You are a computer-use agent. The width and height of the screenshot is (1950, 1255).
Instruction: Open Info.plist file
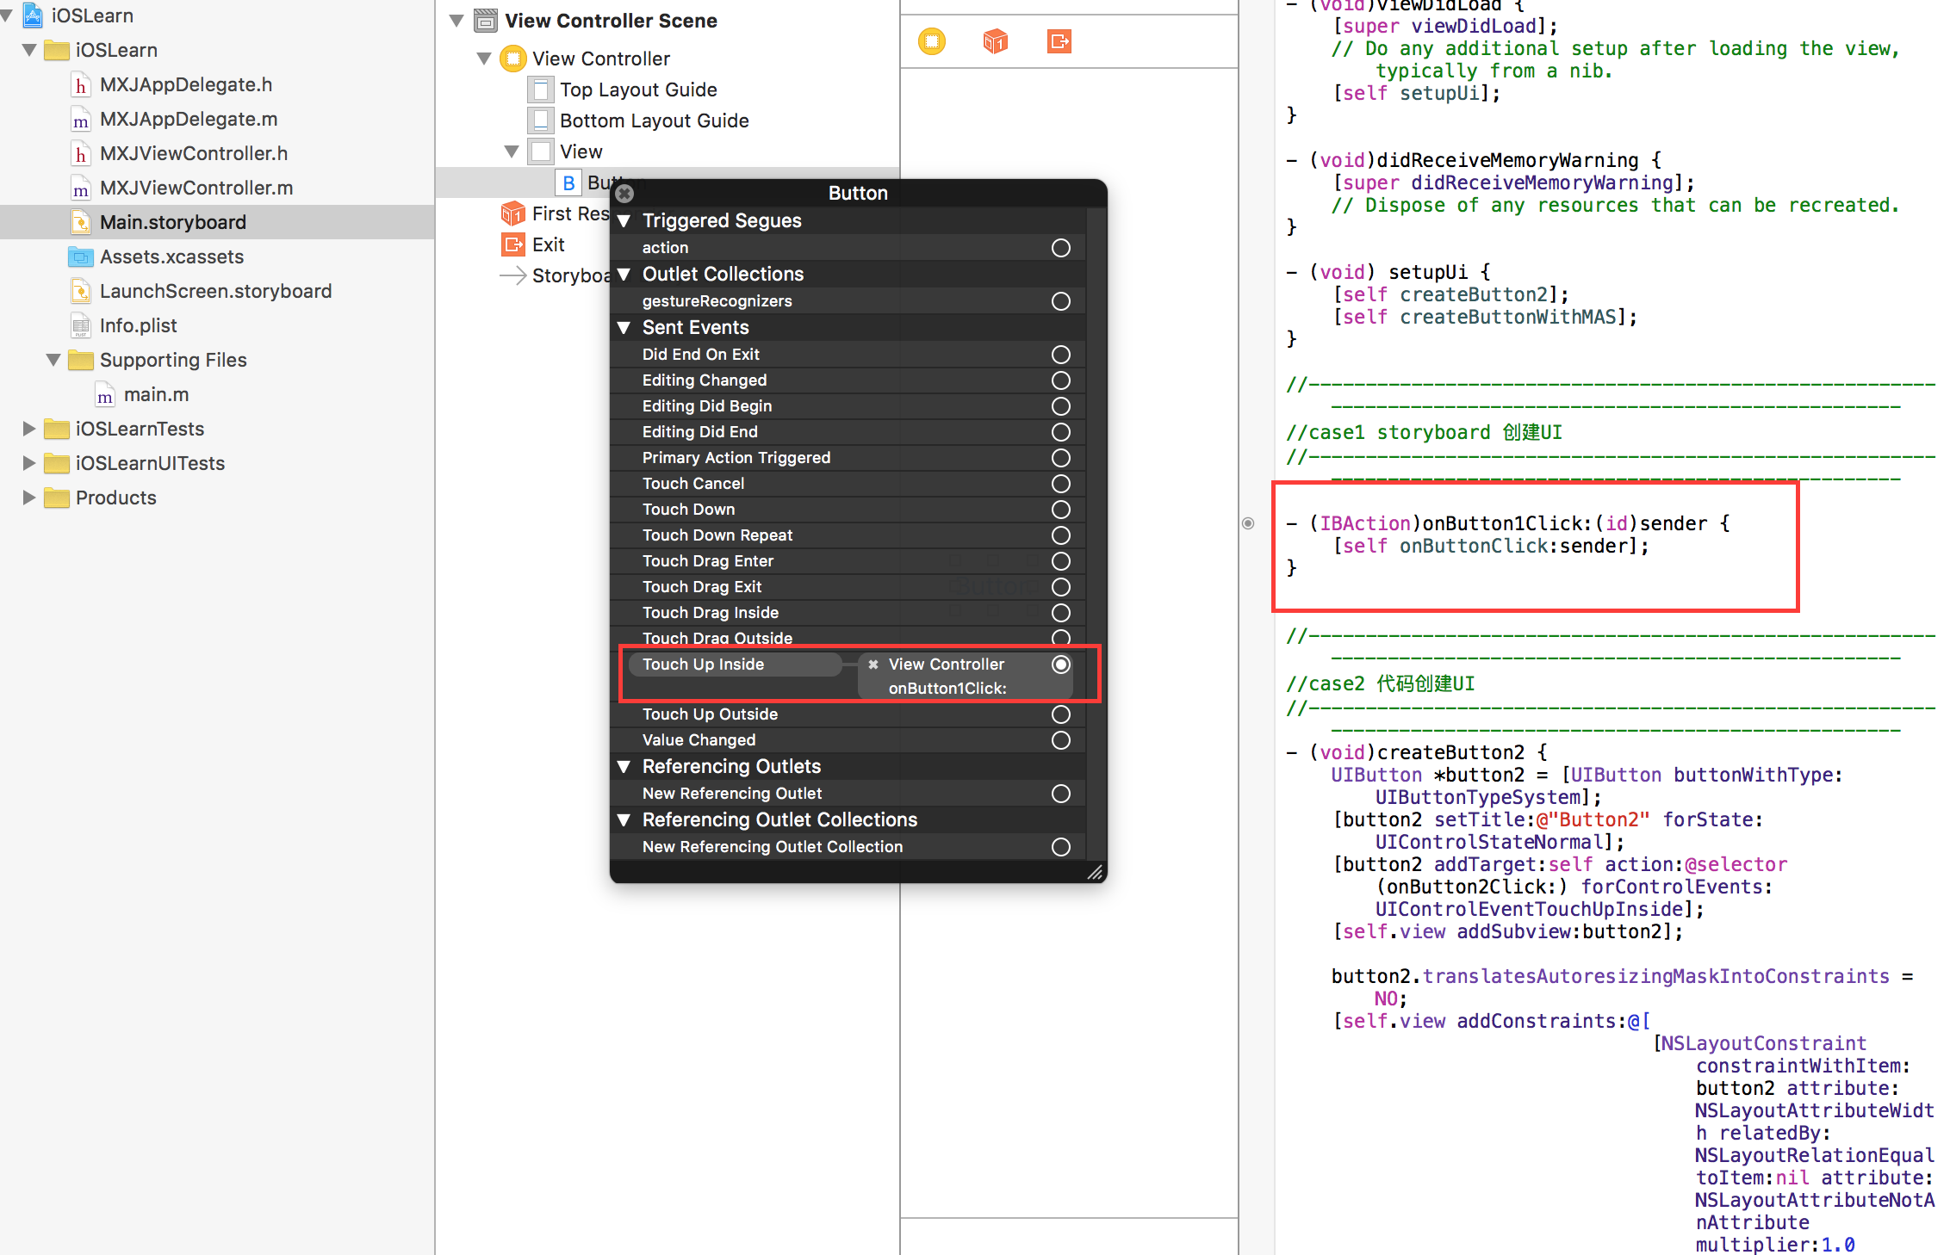pyautogui.click(x=138, y=325)
